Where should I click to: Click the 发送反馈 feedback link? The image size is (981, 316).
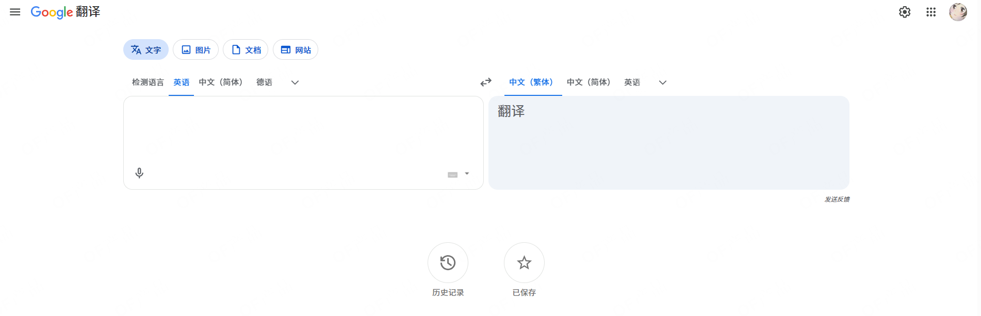(837, 199)
